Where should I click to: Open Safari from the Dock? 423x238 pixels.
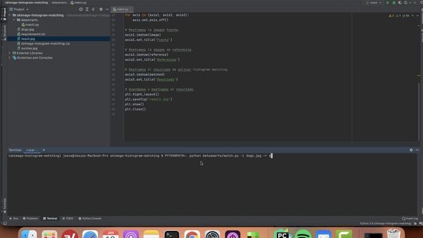tap(90, 234)
